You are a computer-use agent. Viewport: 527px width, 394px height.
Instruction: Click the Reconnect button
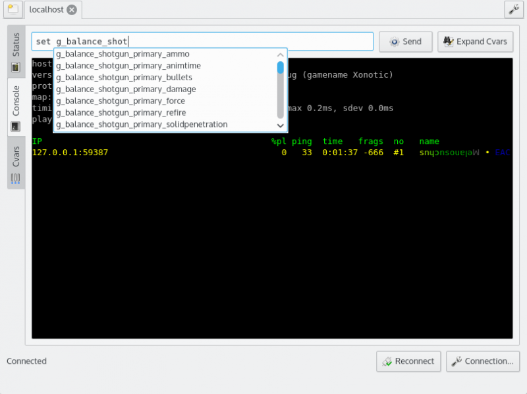pyautogui.click(x=408, y=361)
